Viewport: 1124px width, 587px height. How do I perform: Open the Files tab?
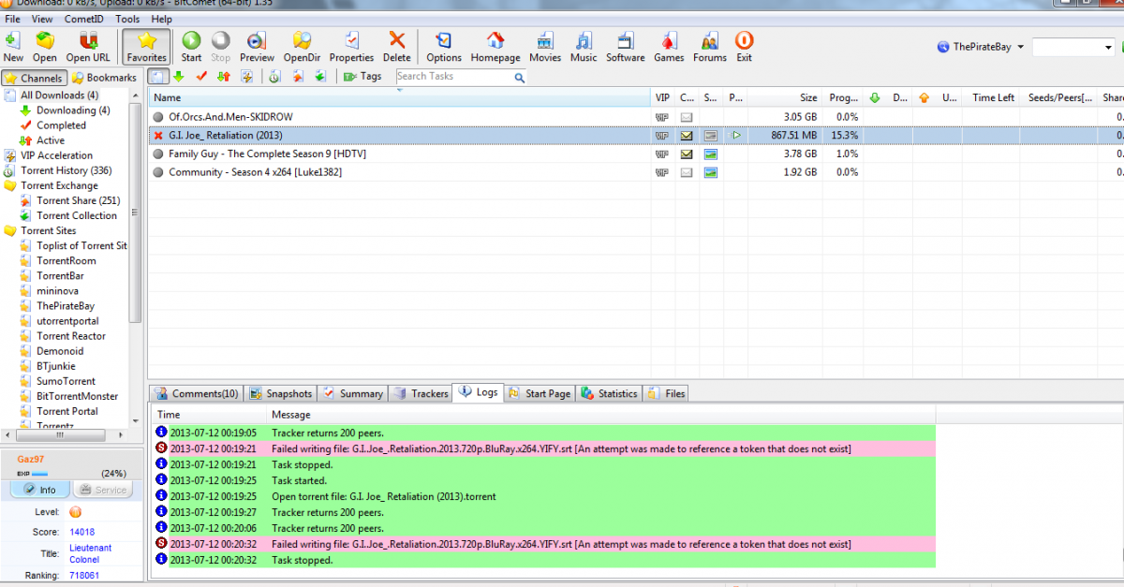click(x=666, y=393)
